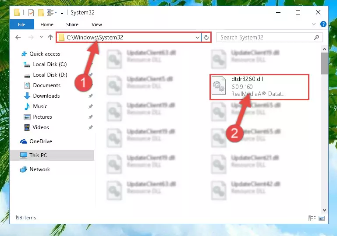The image size is (337, 236).
Task: Click the 198 items status text
Action: (25, 218)
